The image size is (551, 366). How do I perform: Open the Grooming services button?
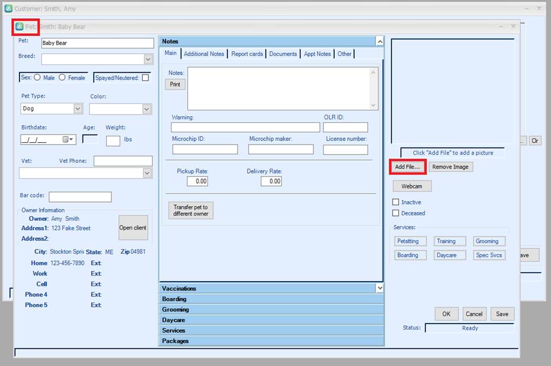click(487, 241)
